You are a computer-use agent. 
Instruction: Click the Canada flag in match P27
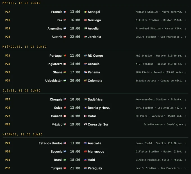pos(65,116)
